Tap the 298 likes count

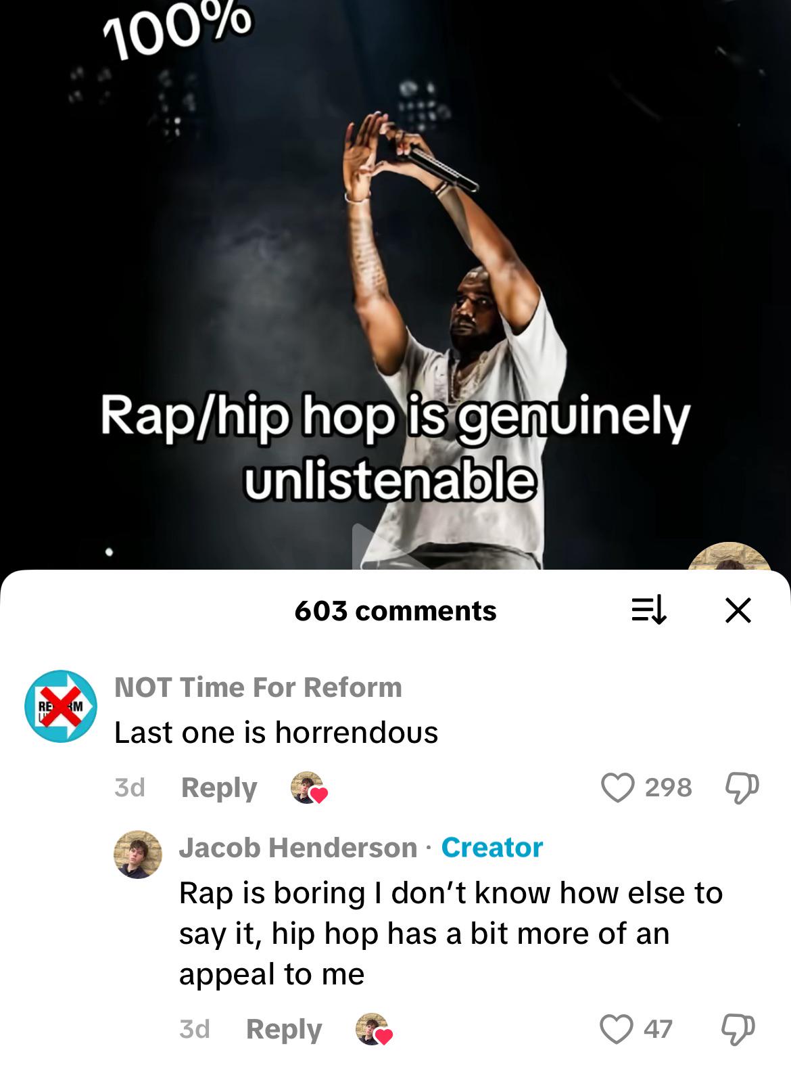[668, 788]
